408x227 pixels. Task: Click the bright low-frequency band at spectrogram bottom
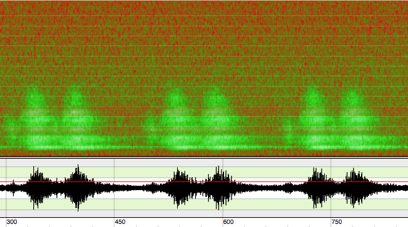[204, 148]
